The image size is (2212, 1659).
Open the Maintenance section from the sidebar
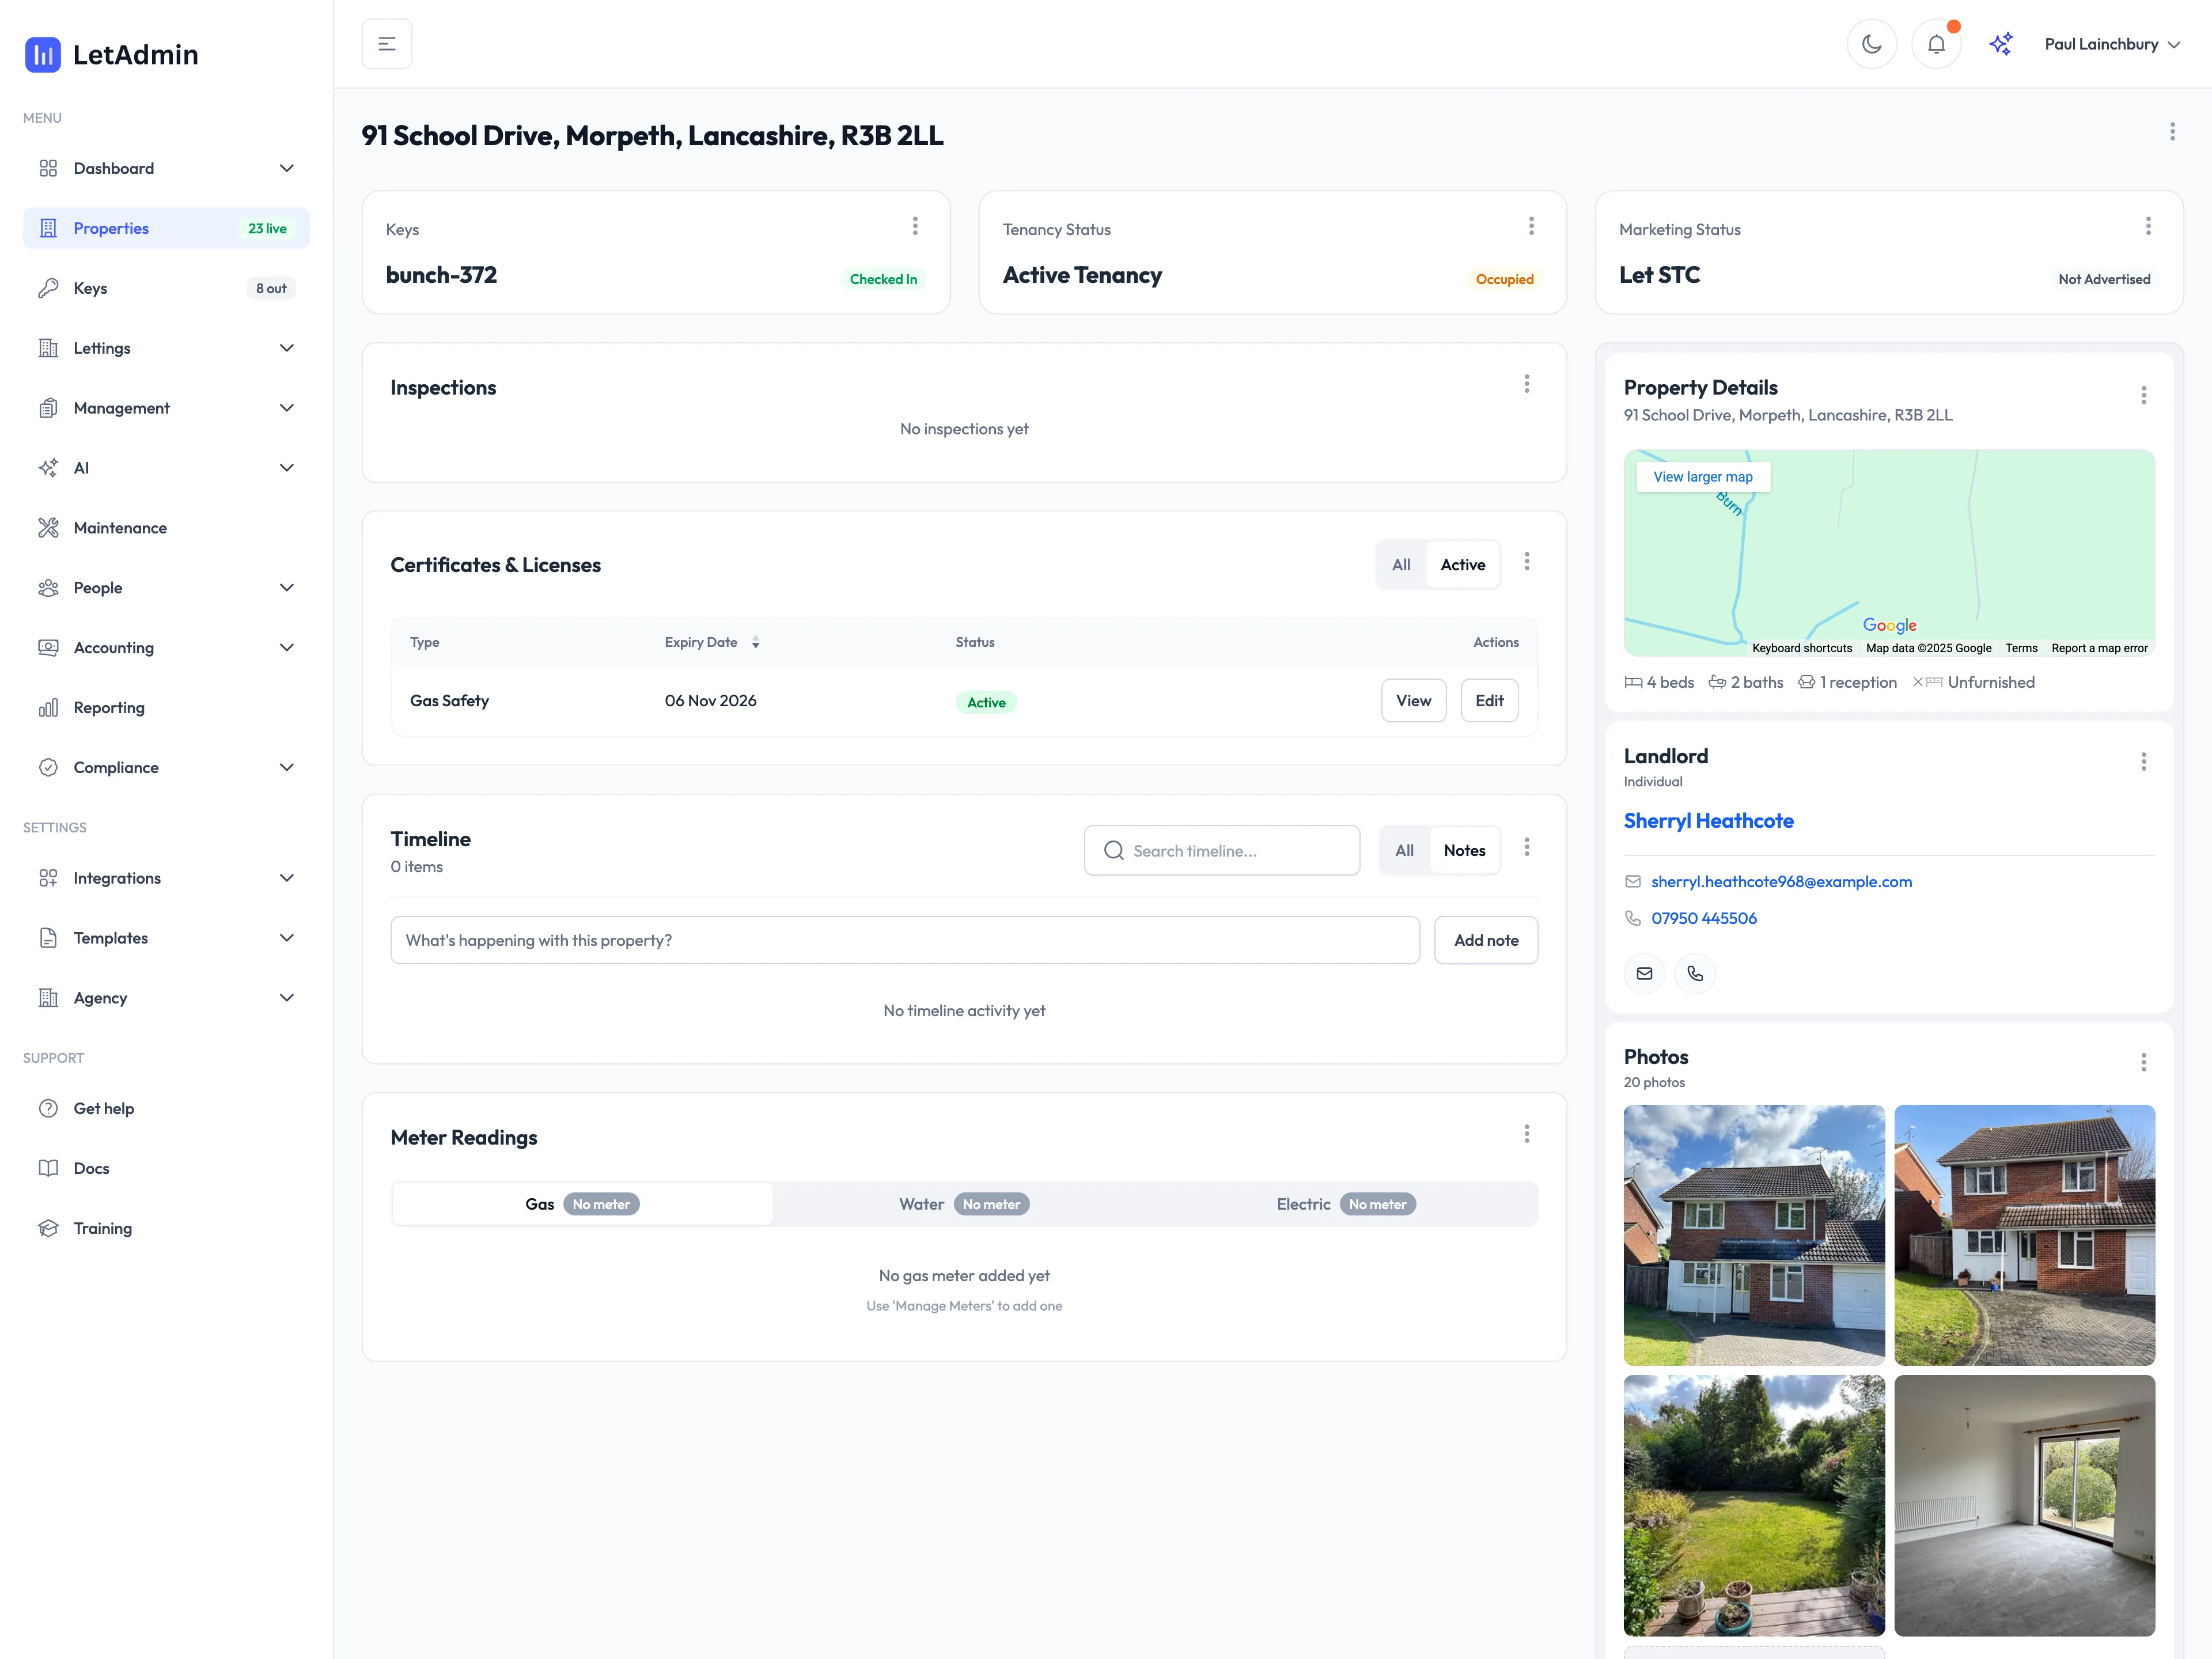click(120, 527)
